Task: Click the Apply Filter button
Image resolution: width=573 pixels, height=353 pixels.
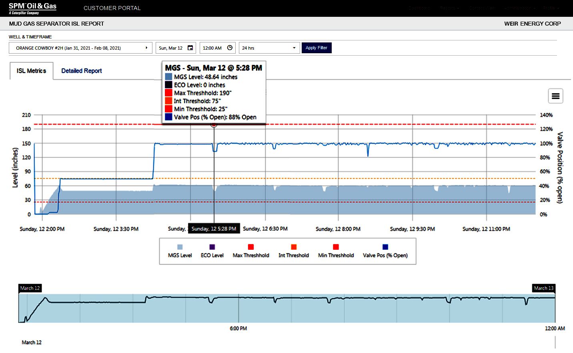Action: [x=316, y=48]
